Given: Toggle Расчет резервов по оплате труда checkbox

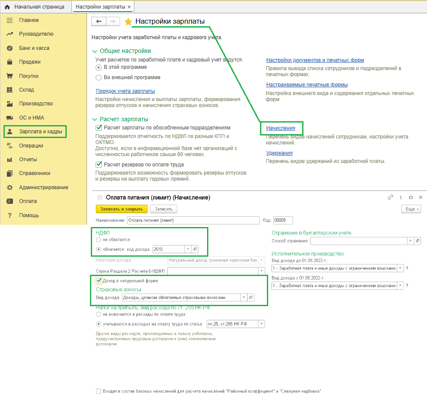Looking at the screenshot, I should tap(99, 165).
